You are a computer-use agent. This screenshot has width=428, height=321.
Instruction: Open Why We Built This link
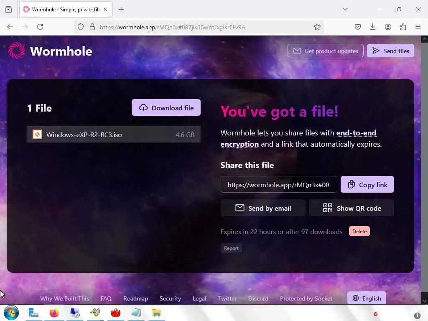(64, 298)
